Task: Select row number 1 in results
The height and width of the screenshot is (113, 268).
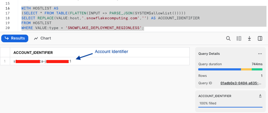Action: (5, 61)
